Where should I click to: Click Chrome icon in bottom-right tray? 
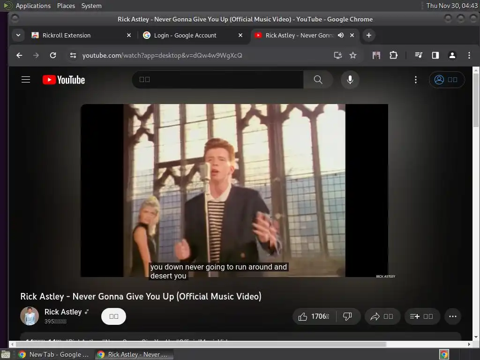[444, 354]
